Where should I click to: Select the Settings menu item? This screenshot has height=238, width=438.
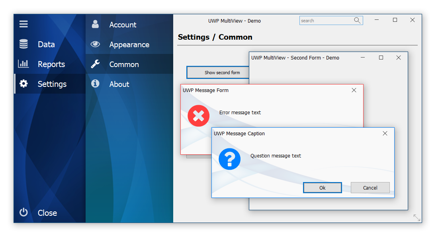[50, 84]
